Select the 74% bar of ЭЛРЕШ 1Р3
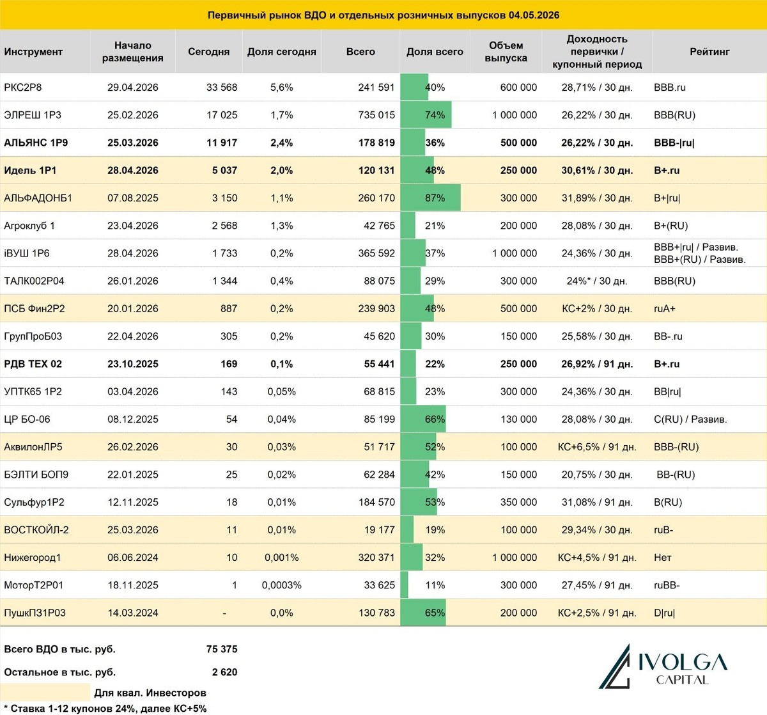The width and height of the screenshot is (767, 715). pos(426,115)
